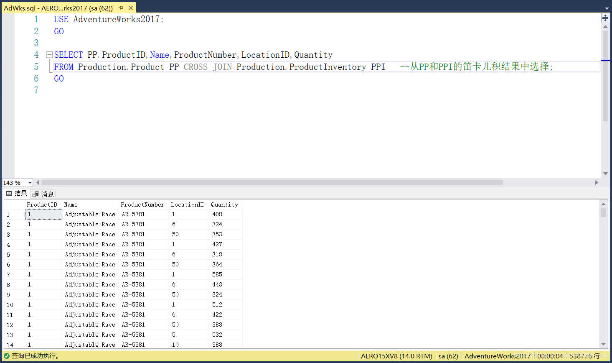Click editor horizontal scrollbar left arrow
This screenshot has width=612, height=363.
click(x=38, y=182)
